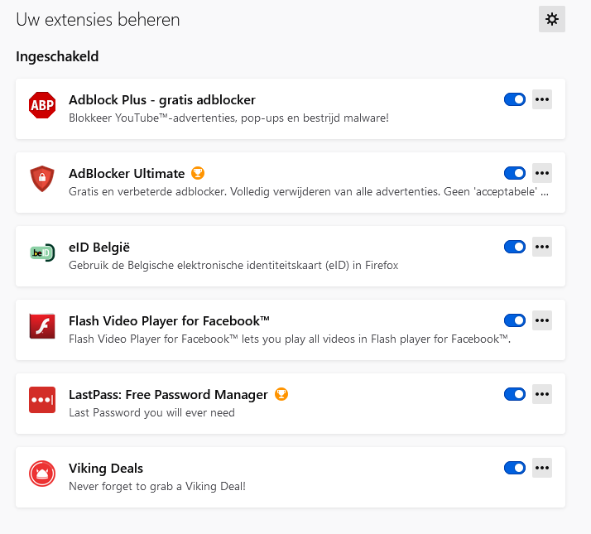Open the gear settings menu for extensions
This screenshot has height=534, width=591.
[x=552, y=19]
